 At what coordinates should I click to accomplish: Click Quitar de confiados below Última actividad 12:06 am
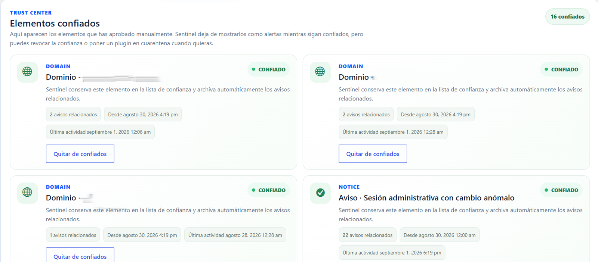80,154
